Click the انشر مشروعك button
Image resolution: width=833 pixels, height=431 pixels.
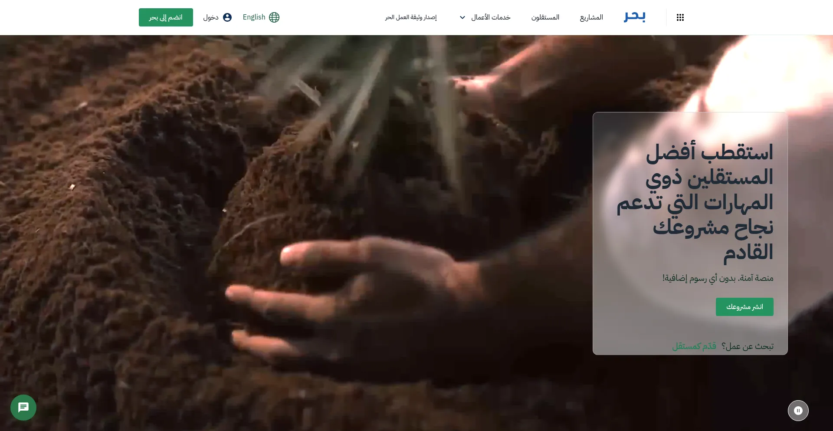coord(744,307)
